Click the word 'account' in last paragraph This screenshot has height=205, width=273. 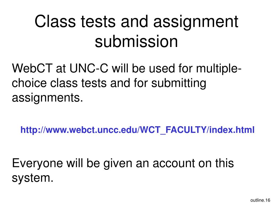coord(174,163)
